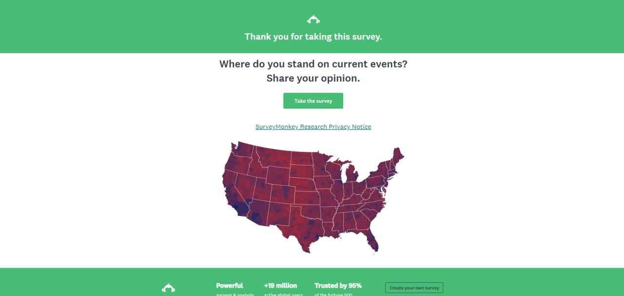
Task: Click the surveys & analysis footer text
Action: point(235,294)
